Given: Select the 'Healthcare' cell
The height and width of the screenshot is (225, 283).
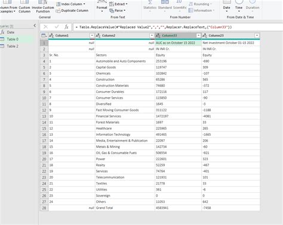Looking at the screenshot, I should coord(125,129).
